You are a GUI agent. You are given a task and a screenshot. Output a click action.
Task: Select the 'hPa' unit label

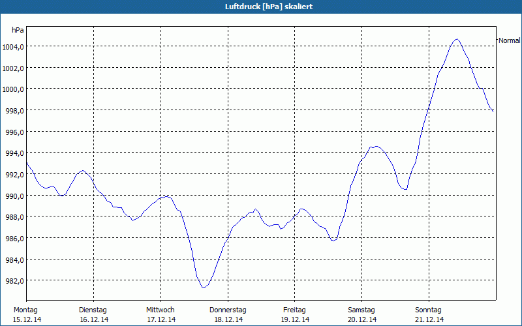click(x=18, y=30)
